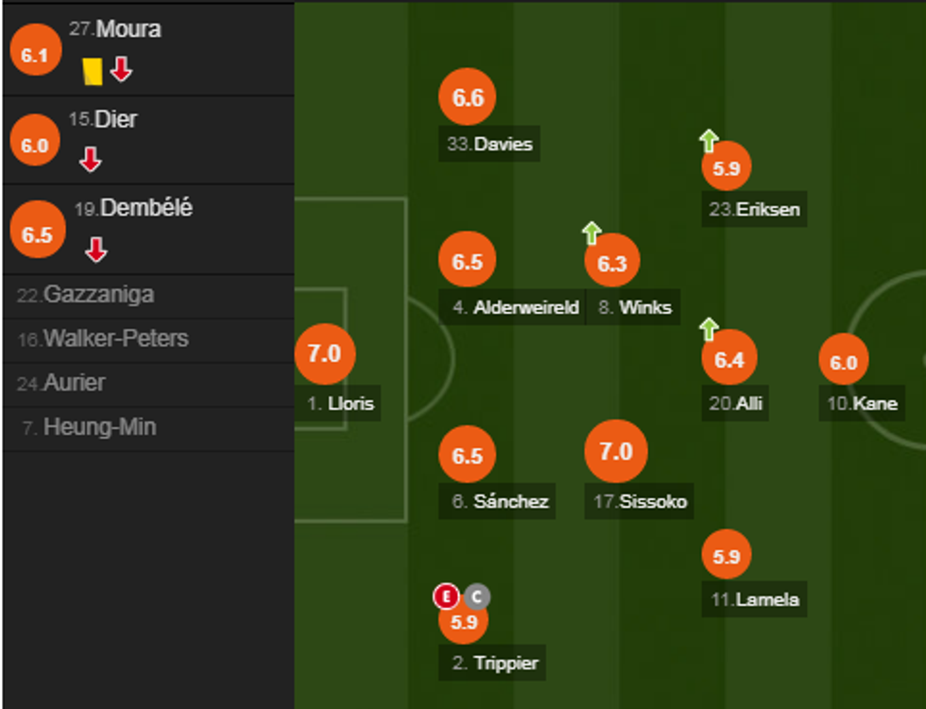The image size is (926, 709).
Task: Select Walker-Peters from the bench list
Action: click(x=103, y=338)
